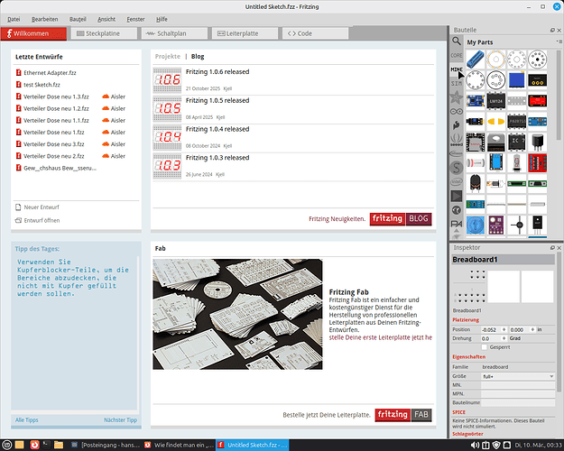Open the Adafruit flower parts bin

[x=457, y=97]
